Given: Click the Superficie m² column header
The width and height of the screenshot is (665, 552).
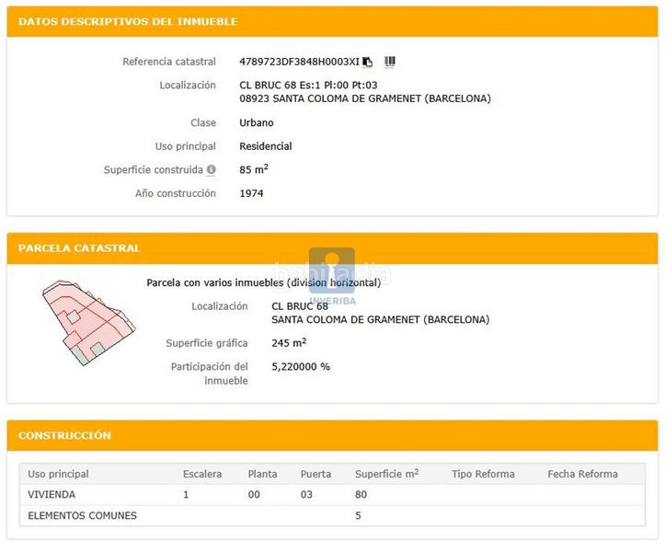Looking at the screenshot, I should tap(386, 474).
